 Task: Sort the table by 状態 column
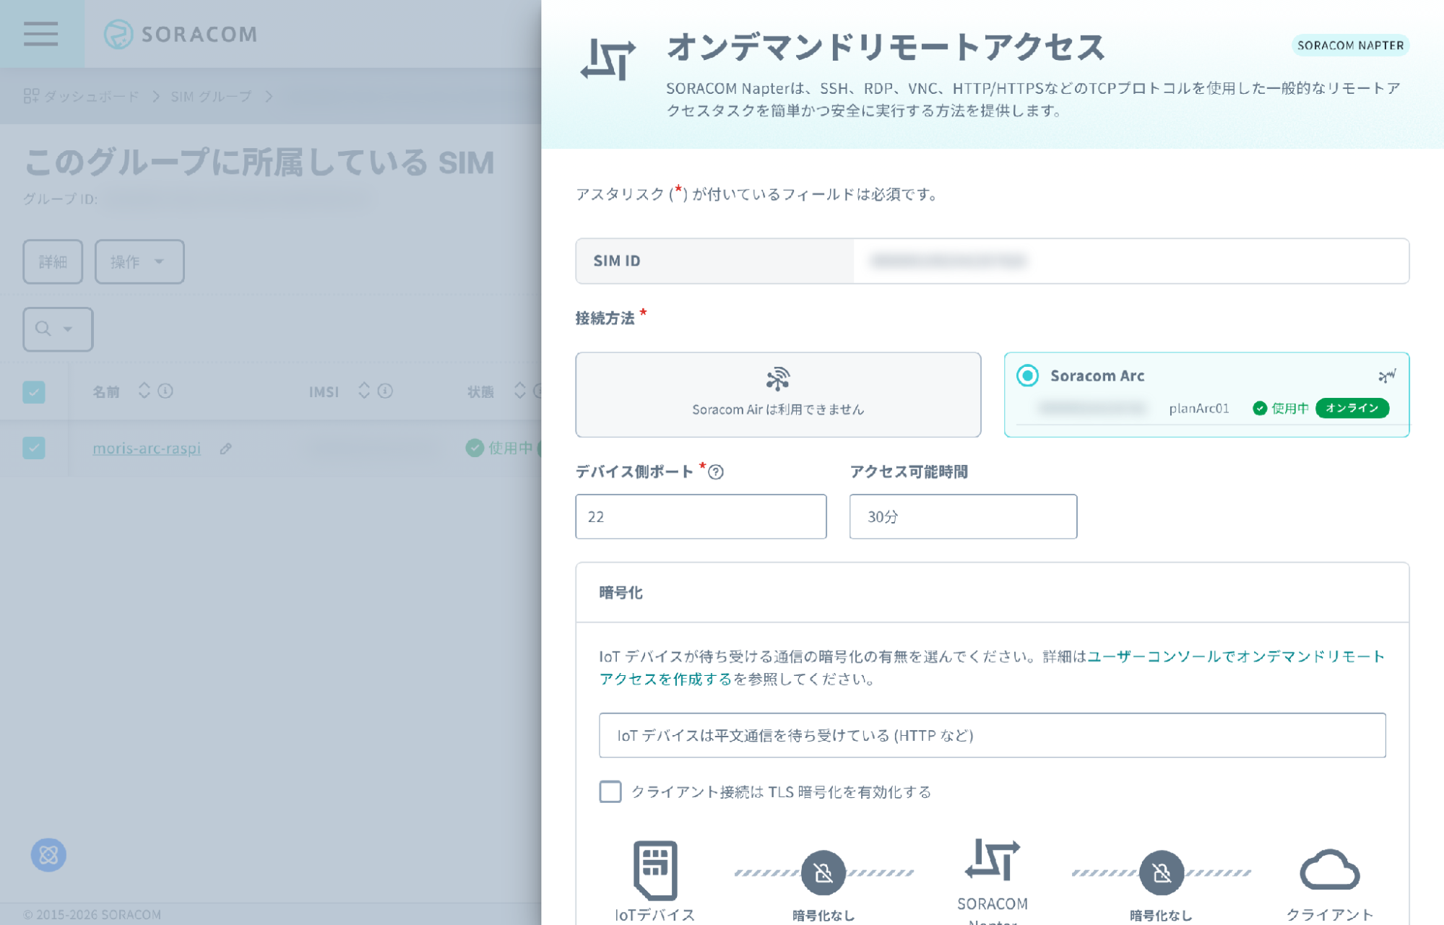coord(520,391)
